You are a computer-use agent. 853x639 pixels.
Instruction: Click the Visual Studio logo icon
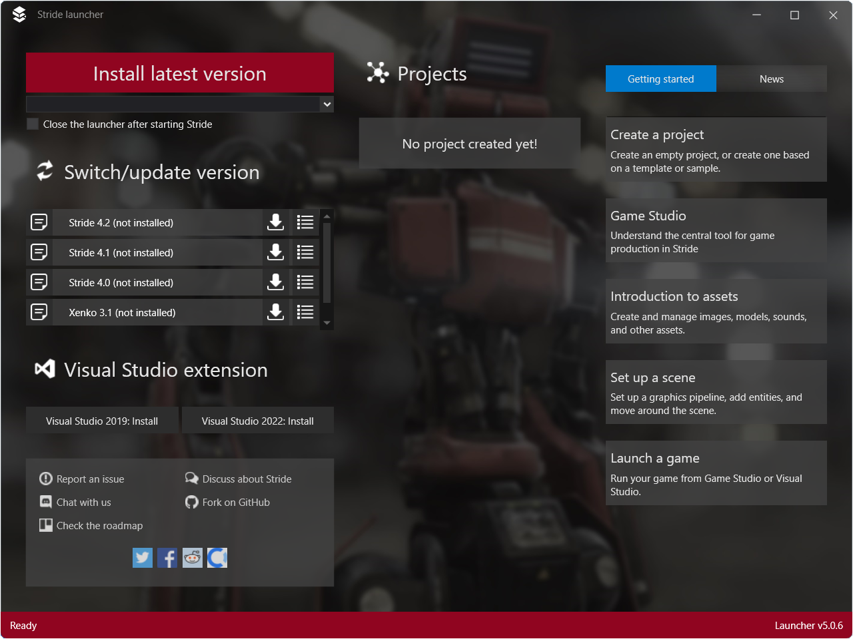point(45,369)
